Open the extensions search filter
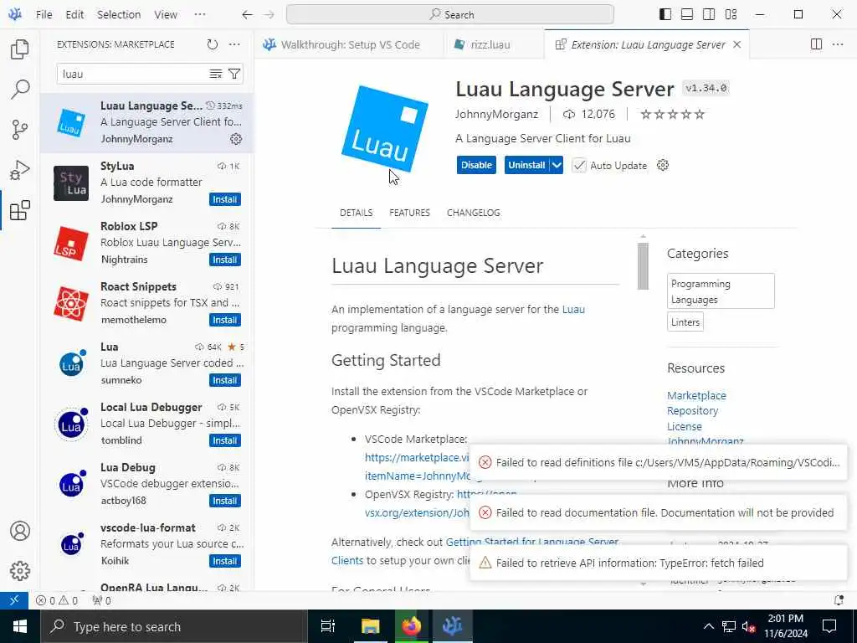The image size is (857, 643). (234, 74)
